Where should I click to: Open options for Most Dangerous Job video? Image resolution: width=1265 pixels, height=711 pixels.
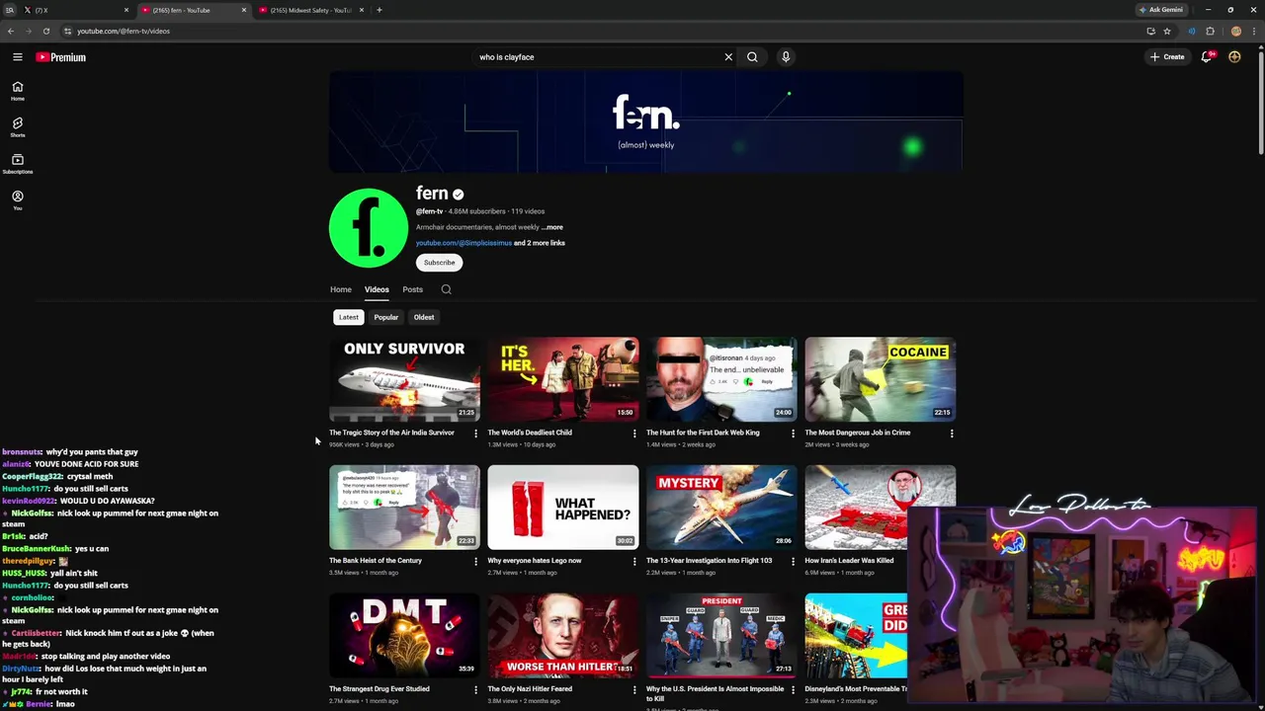tap(952, 433)
